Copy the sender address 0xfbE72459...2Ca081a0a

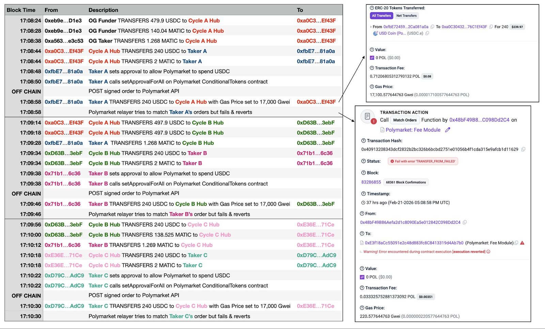(x=432, y=27)
